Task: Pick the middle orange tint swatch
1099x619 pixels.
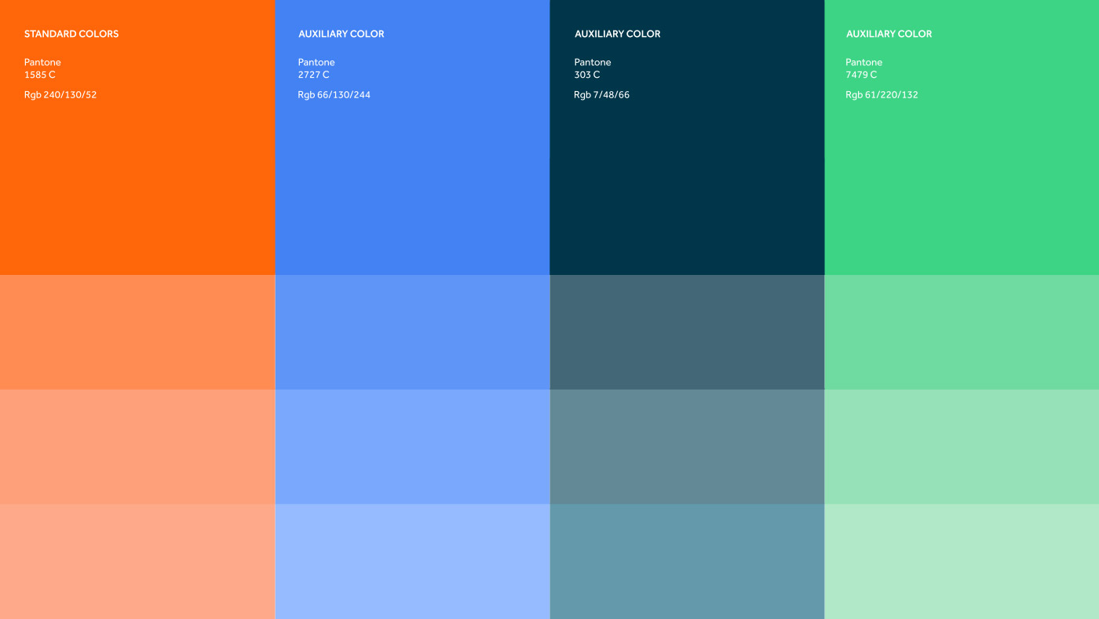Action: pyautogui.click(x=137, y=447)
